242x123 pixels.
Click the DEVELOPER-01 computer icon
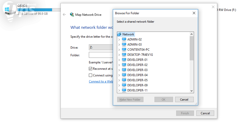pyautogui.click(x=124, y=60)
